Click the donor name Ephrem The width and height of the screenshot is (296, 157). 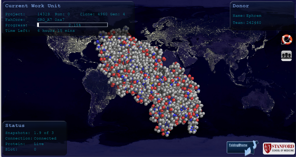tap(254, 16)
